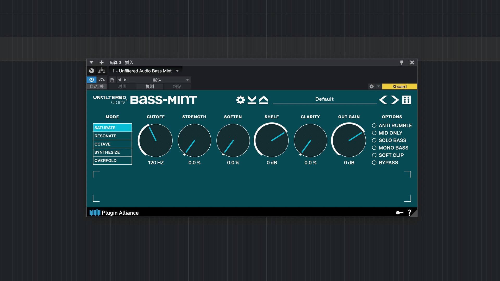Viewport: 500px width, 281px height.
Task: Click the Soften 0.0 % value
Action: (x=233, y=163)
